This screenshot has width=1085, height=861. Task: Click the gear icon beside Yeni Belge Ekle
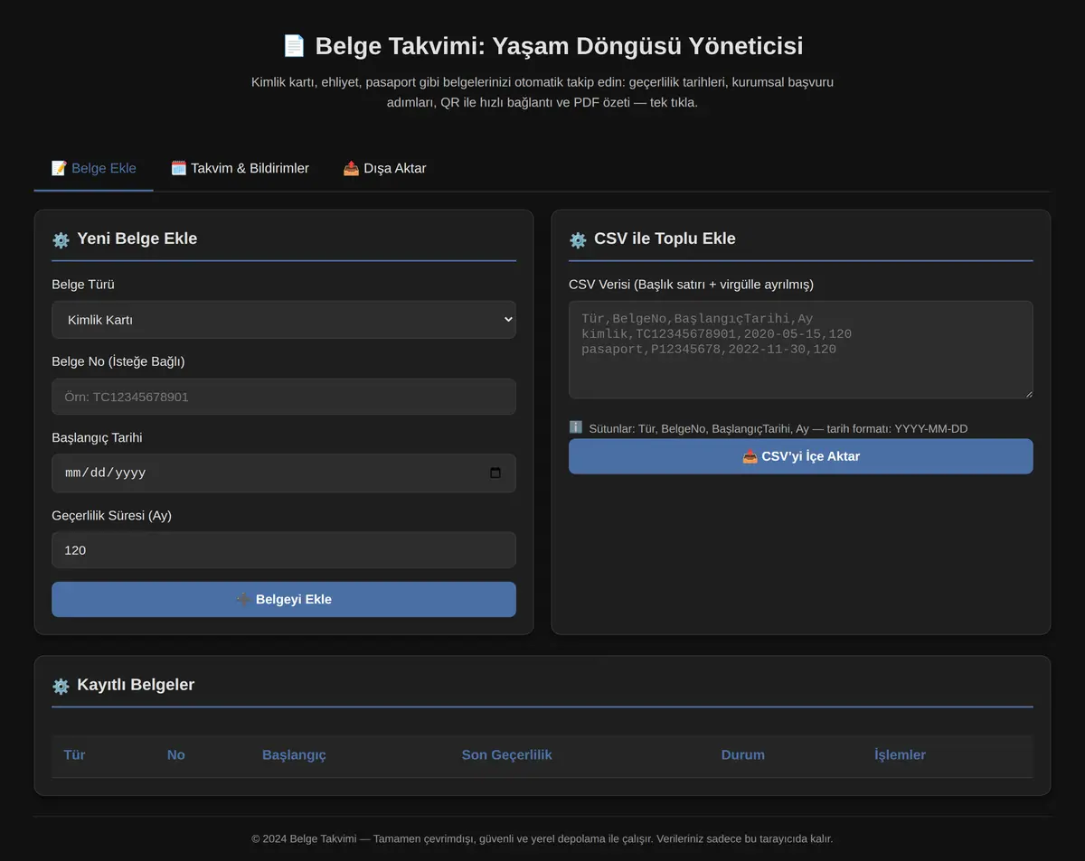(x=61, y=239)
